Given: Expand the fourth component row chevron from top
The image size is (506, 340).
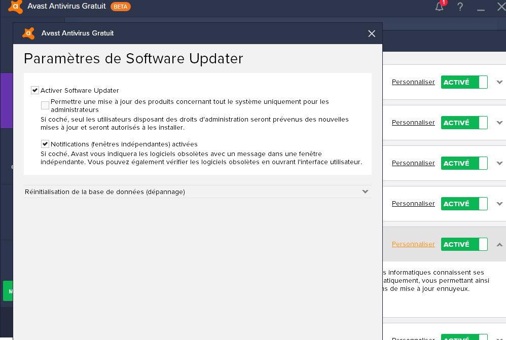Looking at the screenshot, I should 499,204.
